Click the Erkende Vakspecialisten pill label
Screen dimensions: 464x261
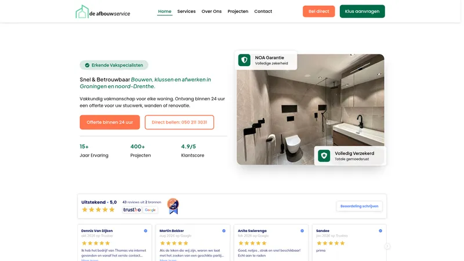[x=117, y=65]
